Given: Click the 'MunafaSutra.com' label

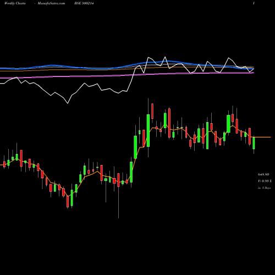Looking at the screenshot, I should [51, 3].
